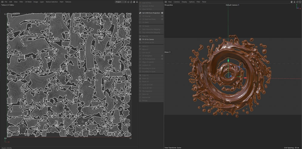Click Add UV Pins command
The image size is (302, 149).
[151, 3]
